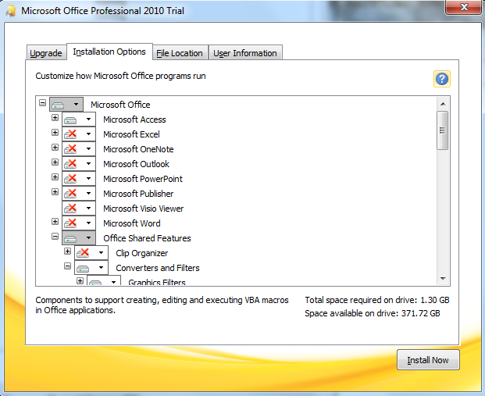
Task: Click the scroll up arrow in feature list
Action: (x=443, y=104)
